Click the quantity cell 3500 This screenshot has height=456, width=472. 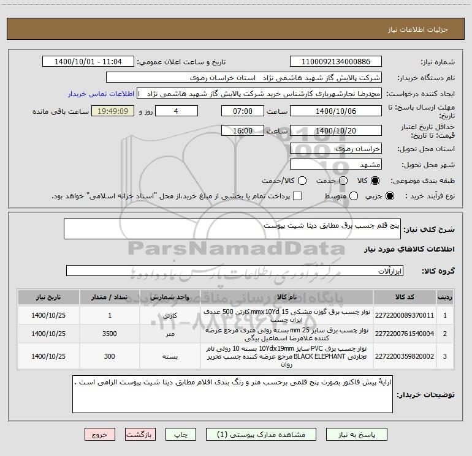110,334
